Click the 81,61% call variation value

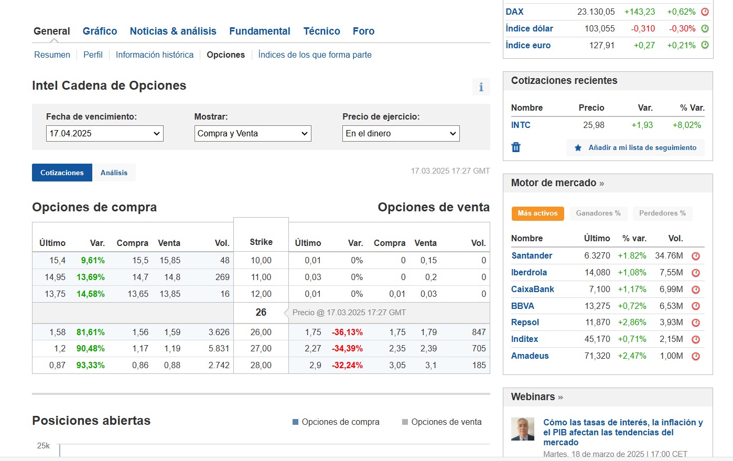point(91,332)
